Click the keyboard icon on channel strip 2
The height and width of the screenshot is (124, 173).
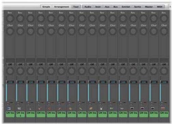[x=19, y=108]
